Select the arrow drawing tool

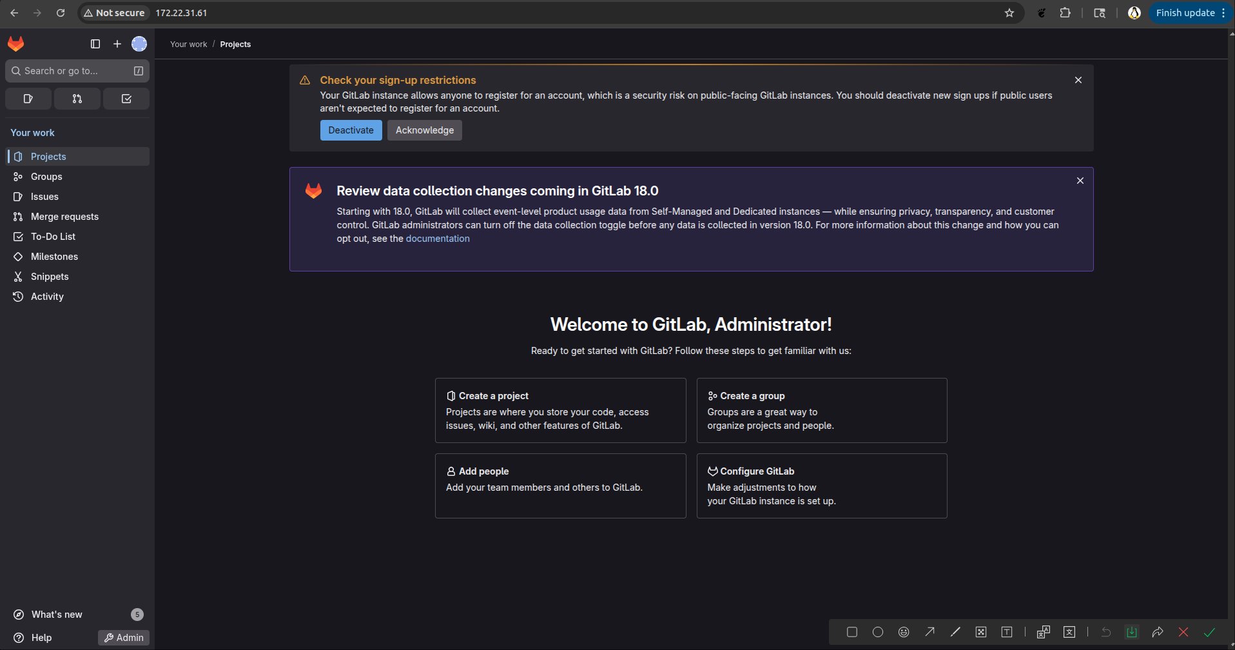(x=929, y=632)
